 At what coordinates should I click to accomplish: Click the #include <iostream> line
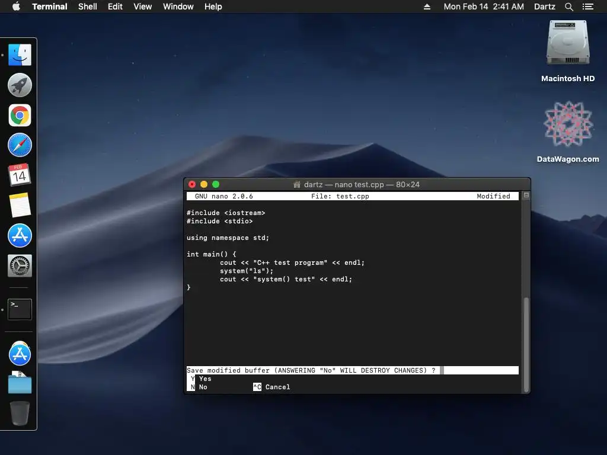(226, 213)
